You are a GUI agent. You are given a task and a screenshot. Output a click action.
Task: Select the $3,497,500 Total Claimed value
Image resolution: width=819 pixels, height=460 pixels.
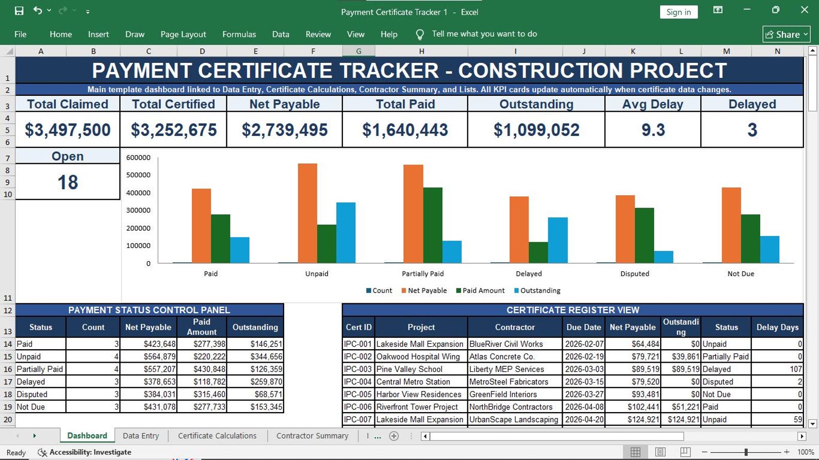pyautogui.click(x=68, y=130)
